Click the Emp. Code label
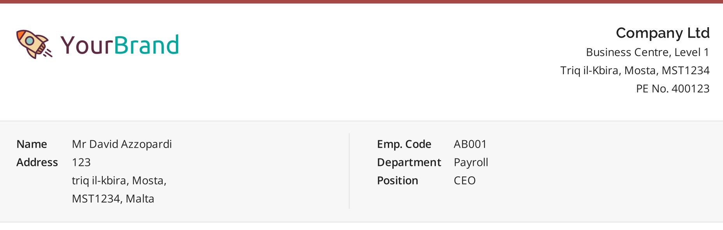Image resolution: width=723 pixels, height=230 pixels. click(404, 144)
